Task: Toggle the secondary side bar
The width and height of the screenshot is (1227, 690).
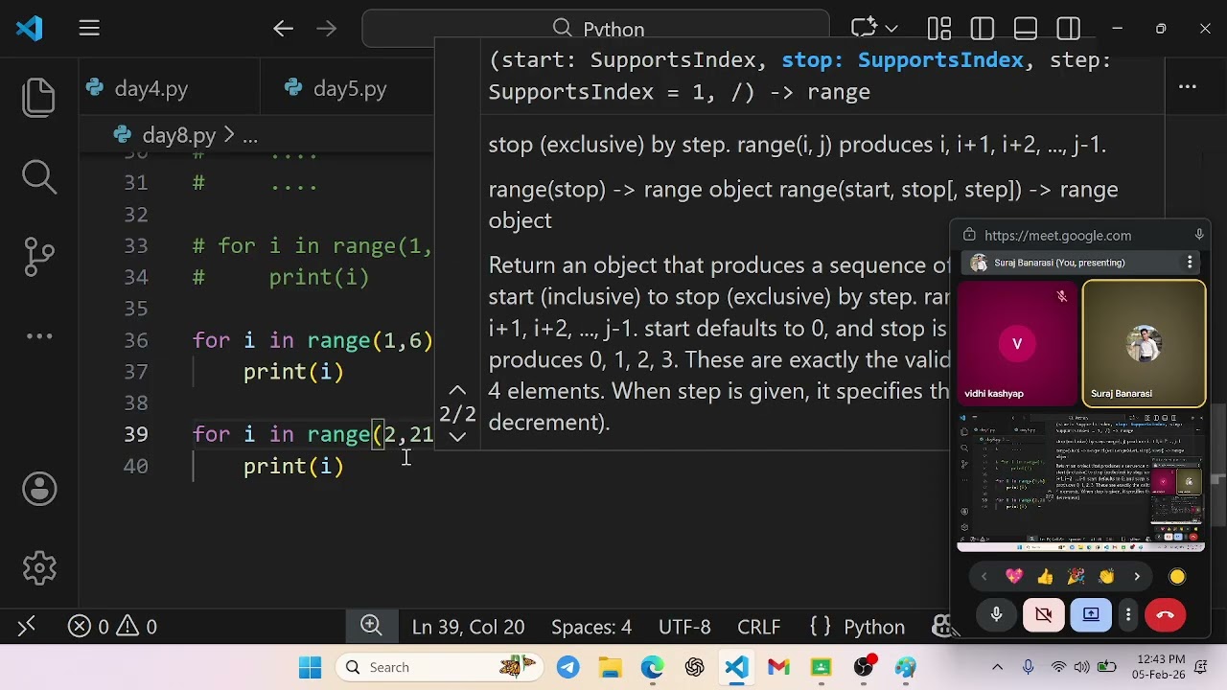Action: [1069, 29]
